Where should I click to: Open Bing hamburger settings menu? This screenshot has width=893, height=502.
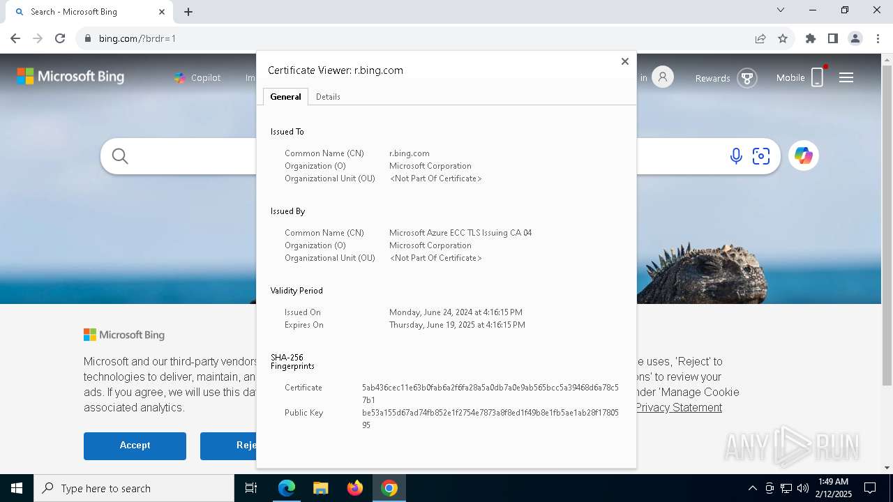[x=846, y=77]
